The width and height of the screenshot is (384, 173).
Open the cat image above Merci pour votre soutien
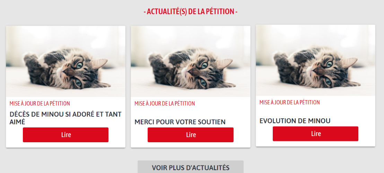[191, 61]
